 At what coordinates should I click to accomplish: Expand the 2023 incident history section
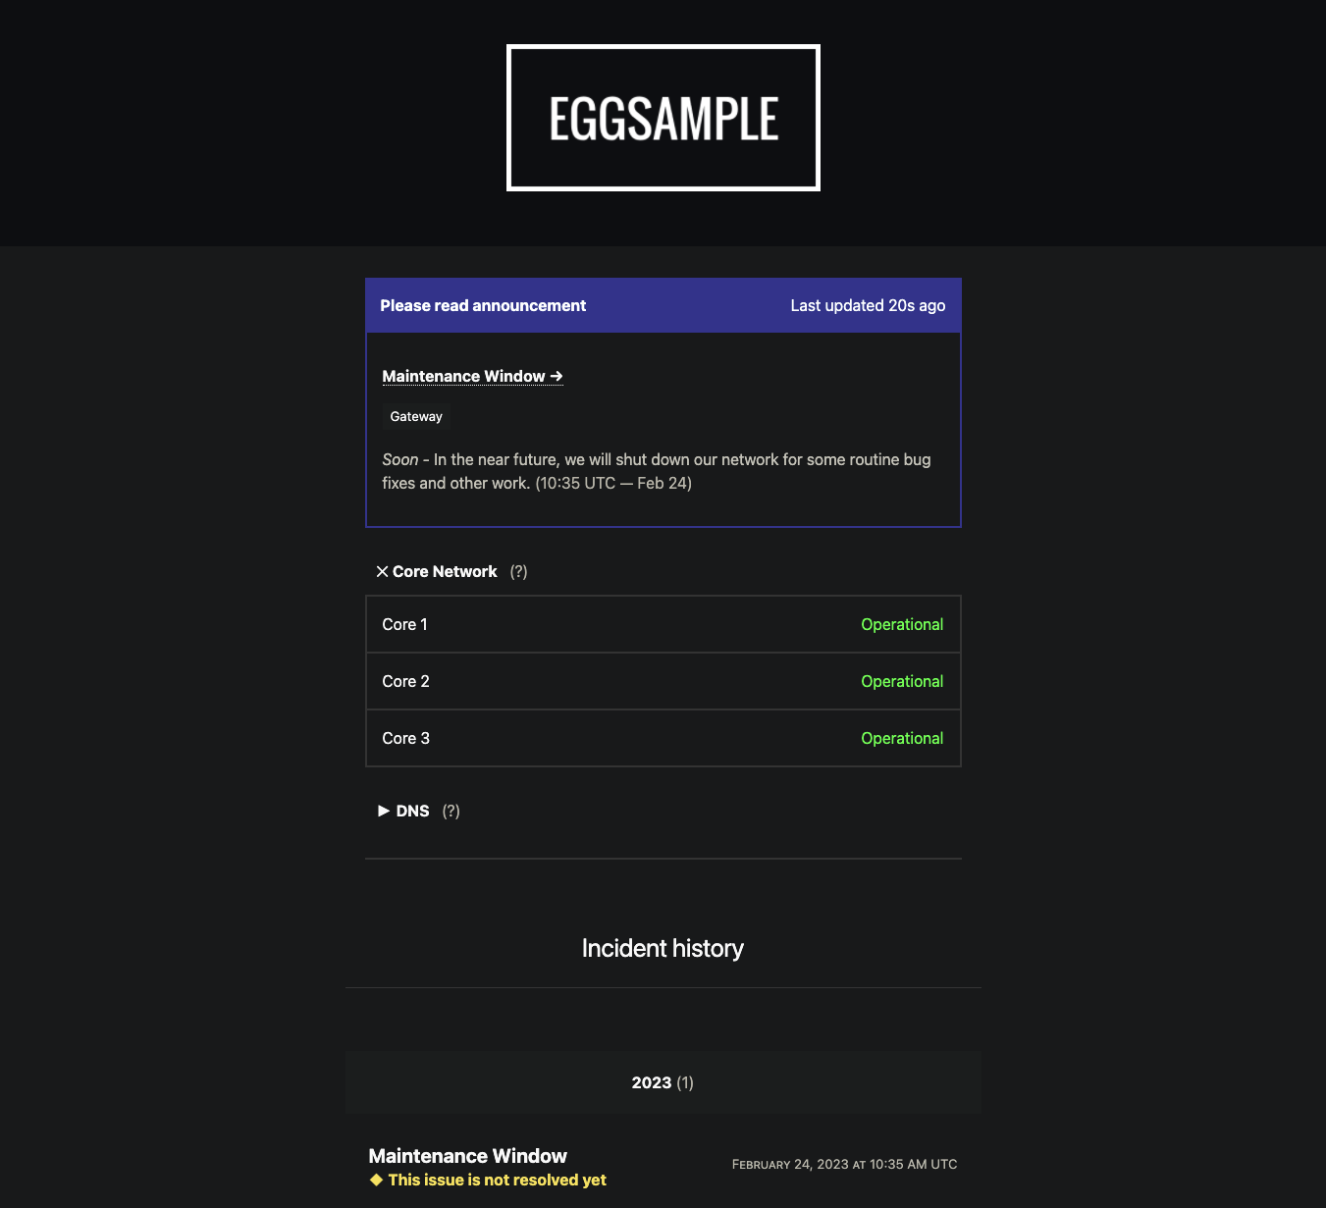[x=663, y=1082]
